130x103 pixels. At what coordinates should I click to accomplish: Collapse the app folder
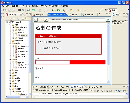[10, 25]
